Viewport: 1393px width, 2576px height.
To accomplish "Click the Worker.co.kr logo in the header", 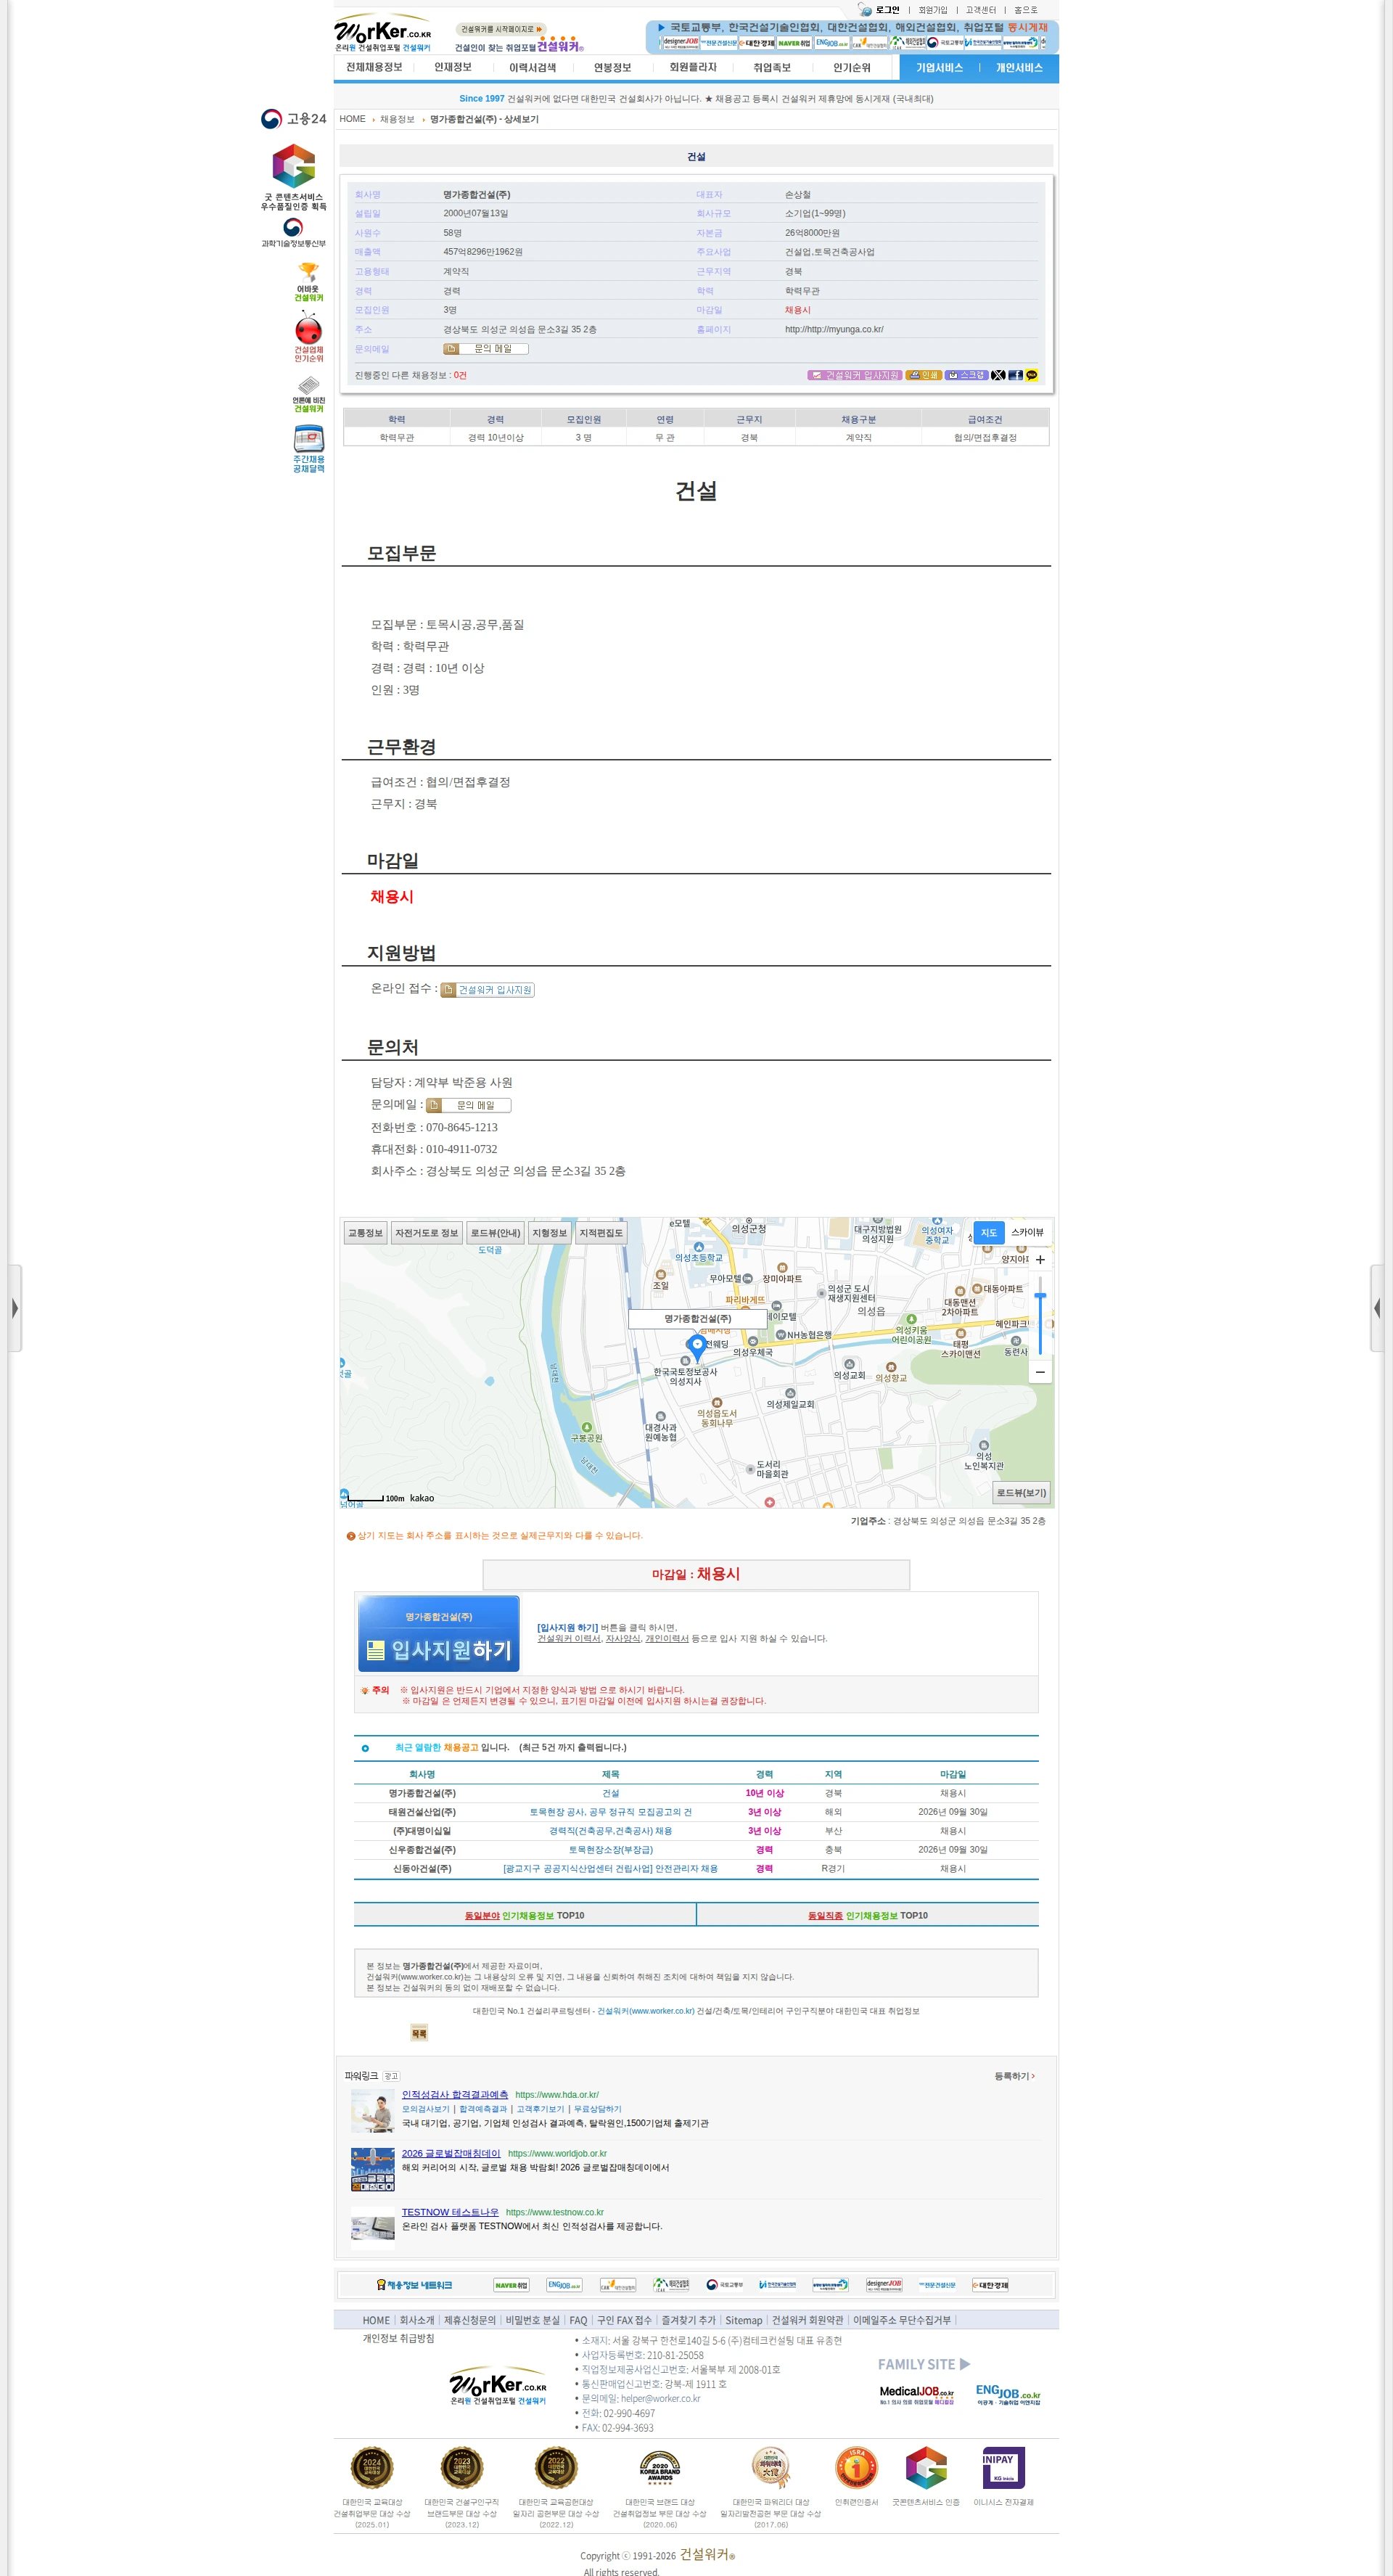I will (383, 32).
